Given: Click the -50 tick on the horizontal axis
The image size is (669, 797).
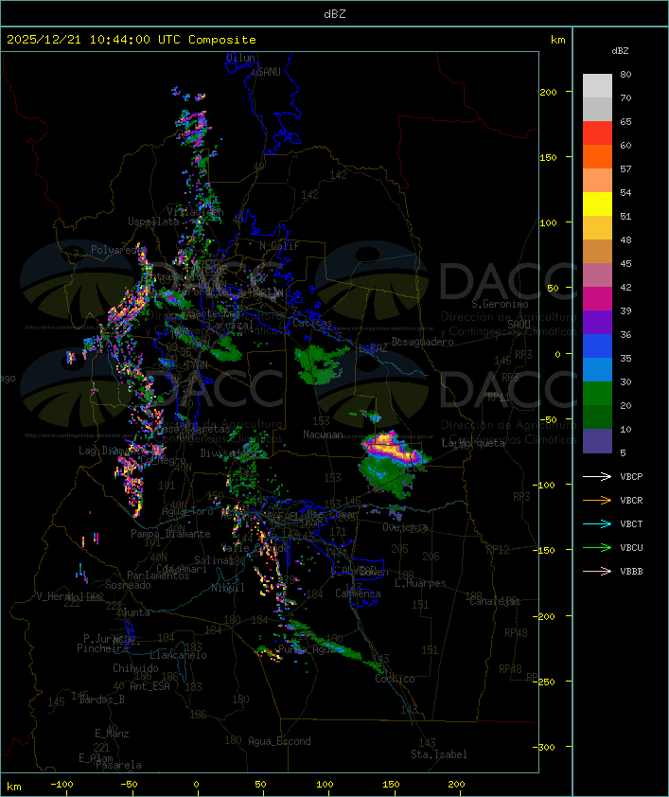Looking at the screenshot, I should point(130,785).
